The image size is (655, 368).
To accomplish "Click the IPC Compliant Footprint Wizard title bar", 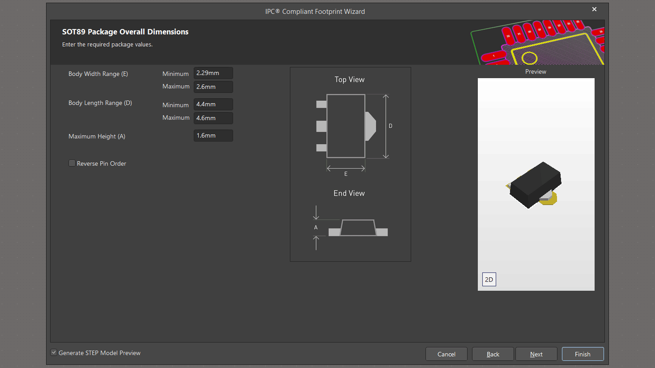I will (315, 12).
